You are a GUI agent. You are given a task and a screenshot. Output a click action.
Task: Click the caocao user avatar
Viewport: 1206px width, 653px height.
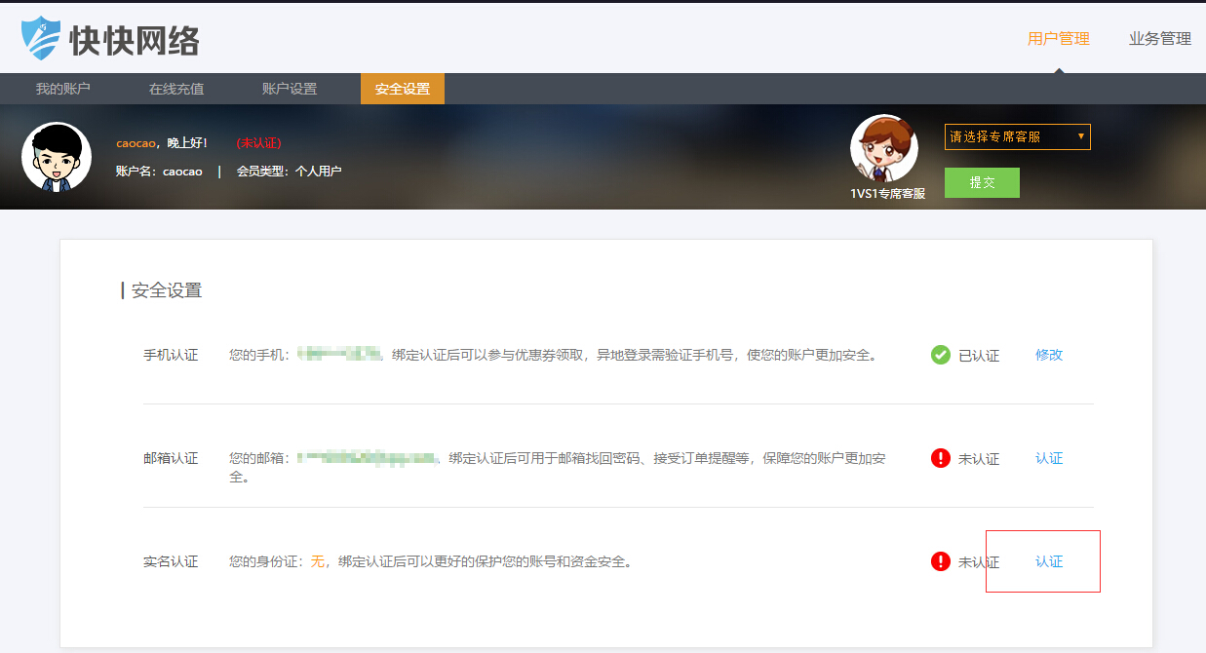click(57, 156)
